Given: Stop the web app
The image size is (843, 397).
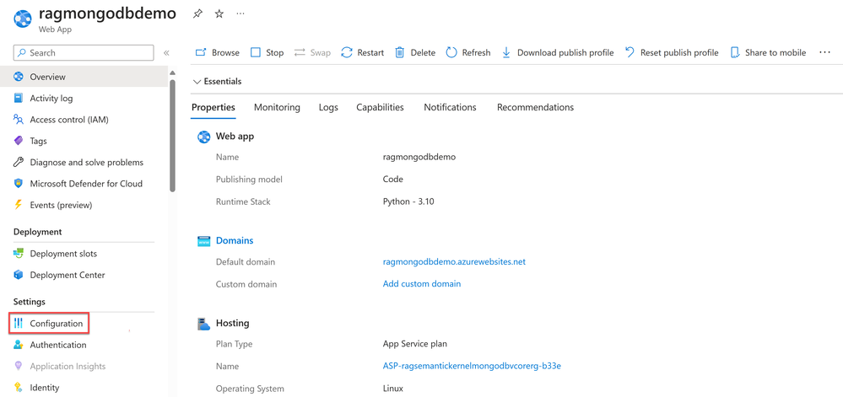Looking at the screenshot, I should click(267, 52).
